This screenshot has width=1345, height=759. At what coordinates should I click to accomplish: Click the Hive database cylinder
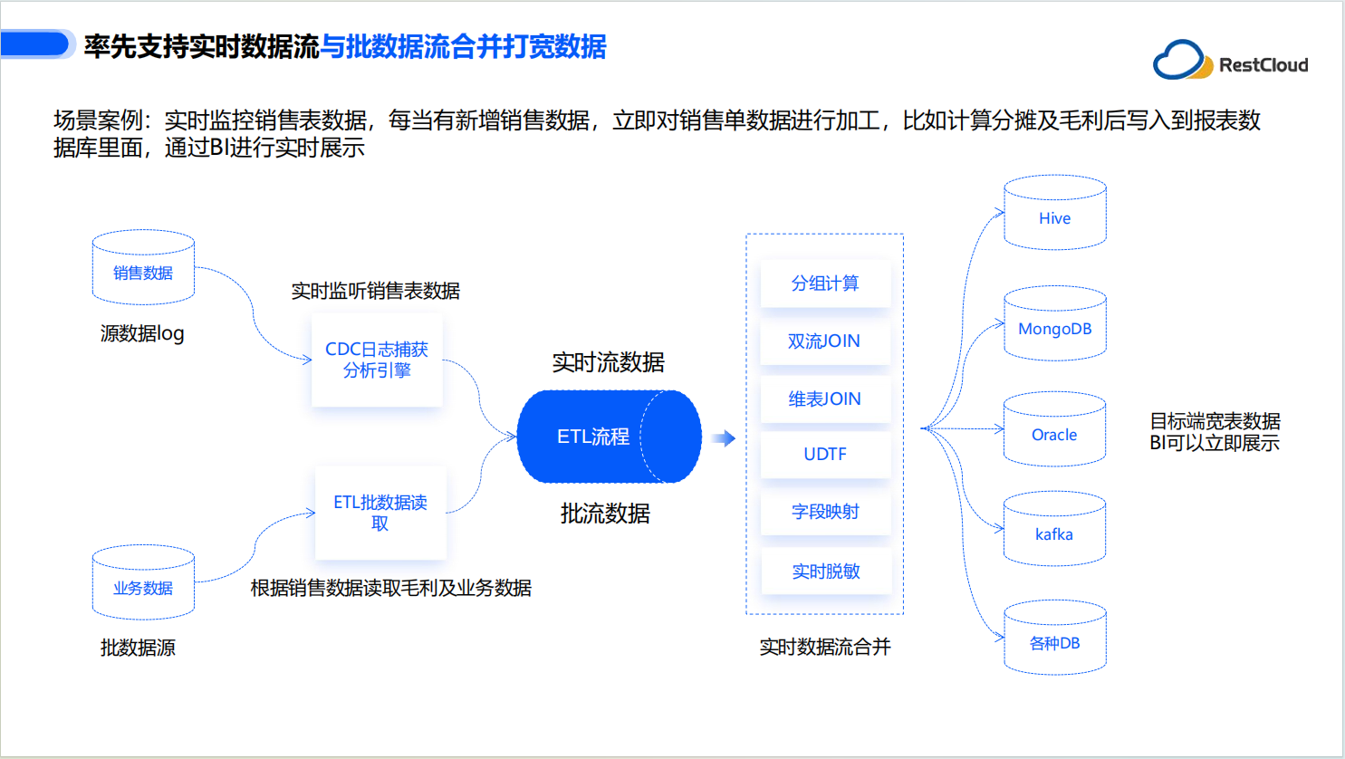[1055, 213]
